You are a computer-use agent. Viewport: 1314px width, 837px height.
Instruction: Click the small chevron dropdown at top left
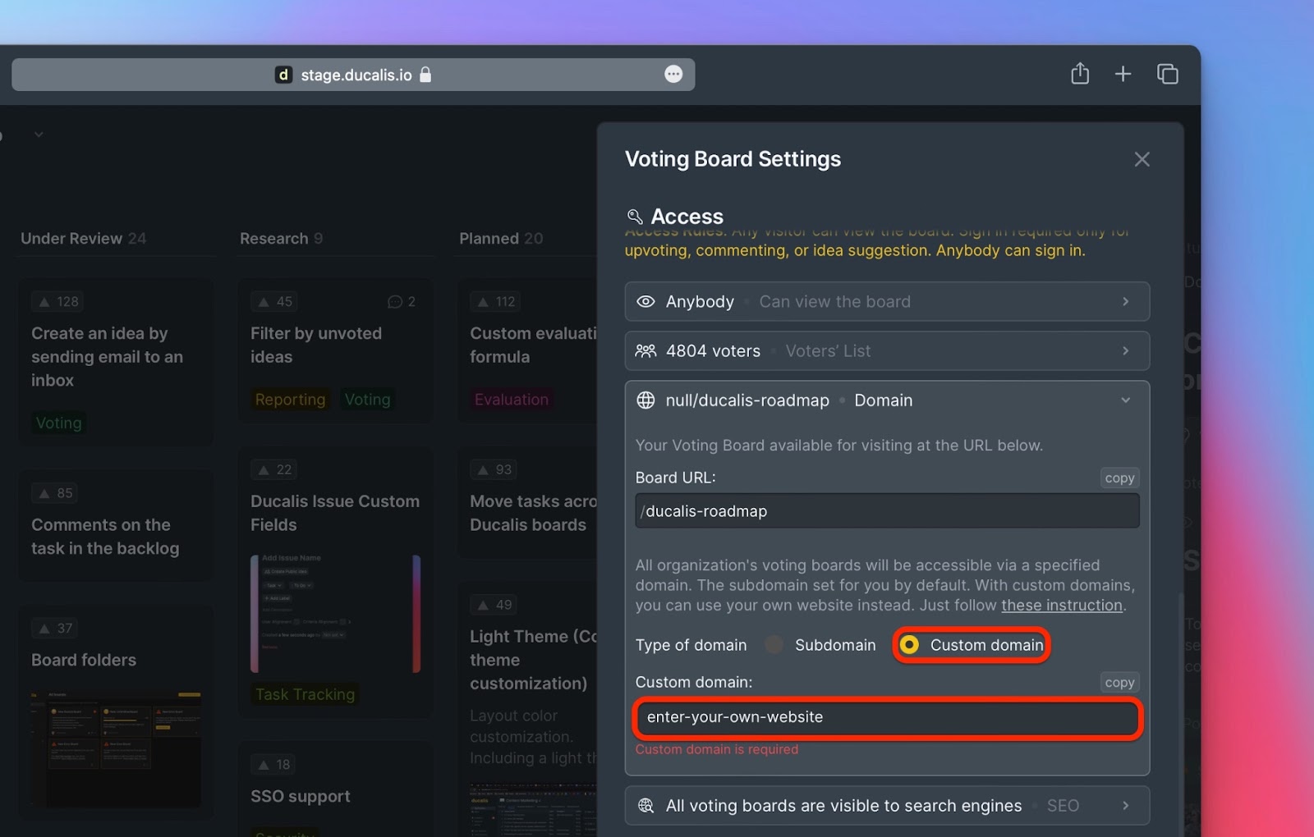[x=39, y=135]
